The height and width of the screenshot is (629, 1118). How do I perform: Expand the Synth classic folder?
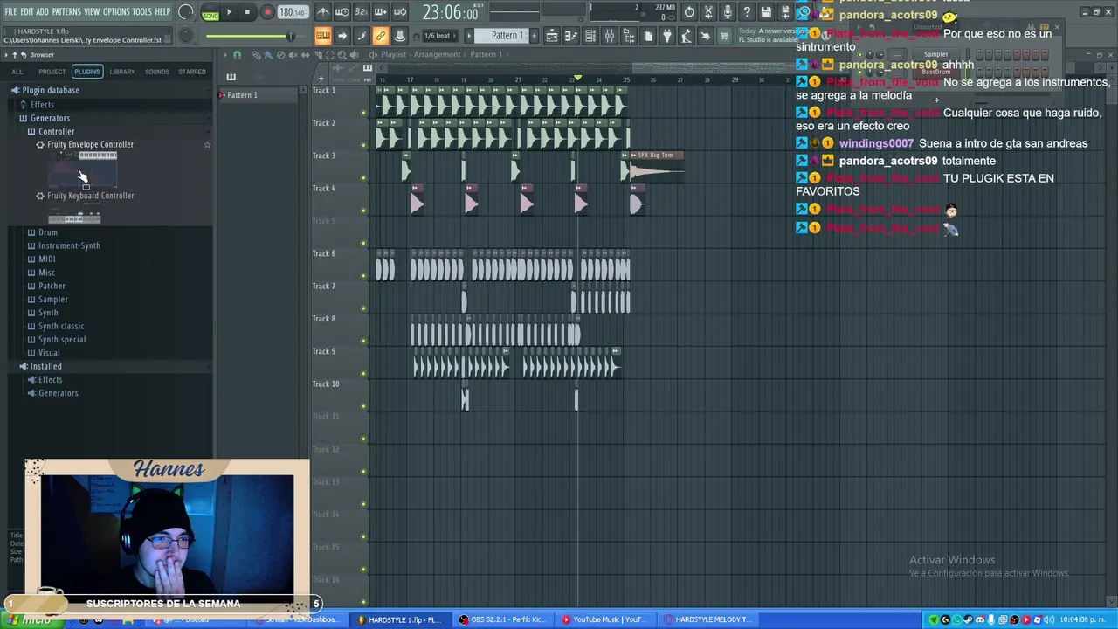tap(61, 326)
